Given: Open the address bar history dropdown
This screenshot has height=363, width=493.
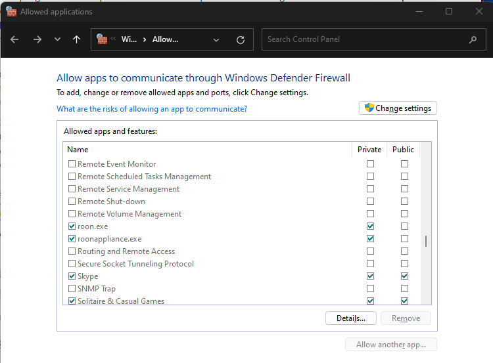Looking at the screenshot, I should pos(216,40).
